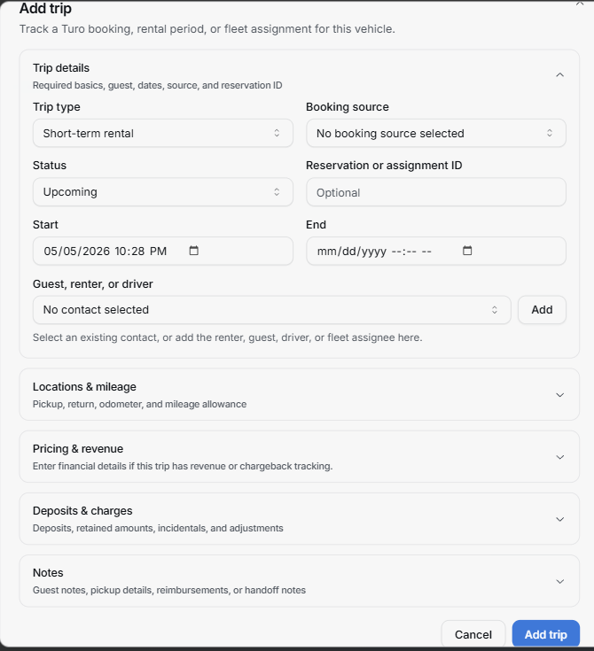Open the Guest, renter, or driver dropdown
The width and height of the screenshot is (594, 651).
272,310
